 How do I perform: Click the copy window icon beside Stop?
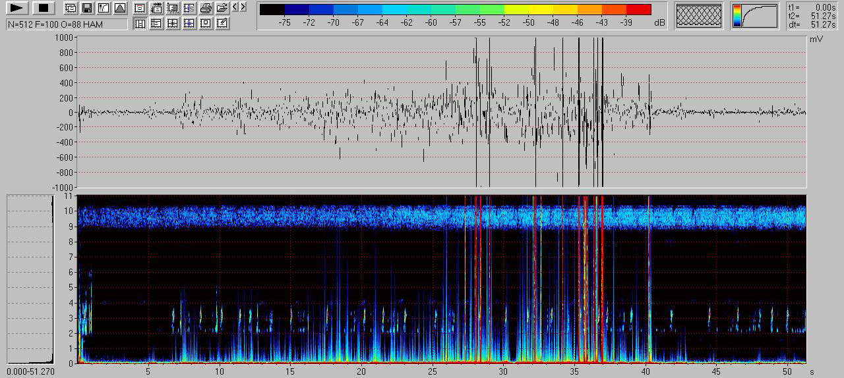[70, 9]
